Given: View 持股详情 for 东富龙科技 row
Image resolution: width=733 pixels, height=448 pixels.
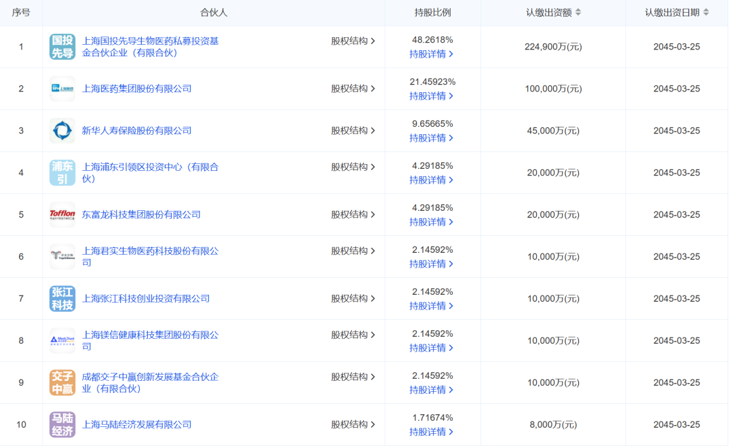Looking at the screenshot, I should [x=431, y=222].
